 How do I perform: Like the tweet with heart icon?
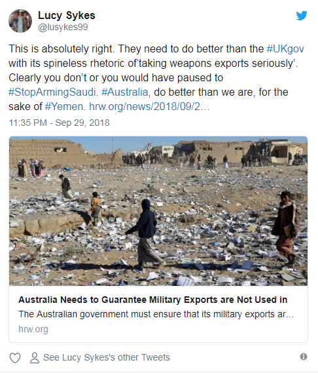15,358
